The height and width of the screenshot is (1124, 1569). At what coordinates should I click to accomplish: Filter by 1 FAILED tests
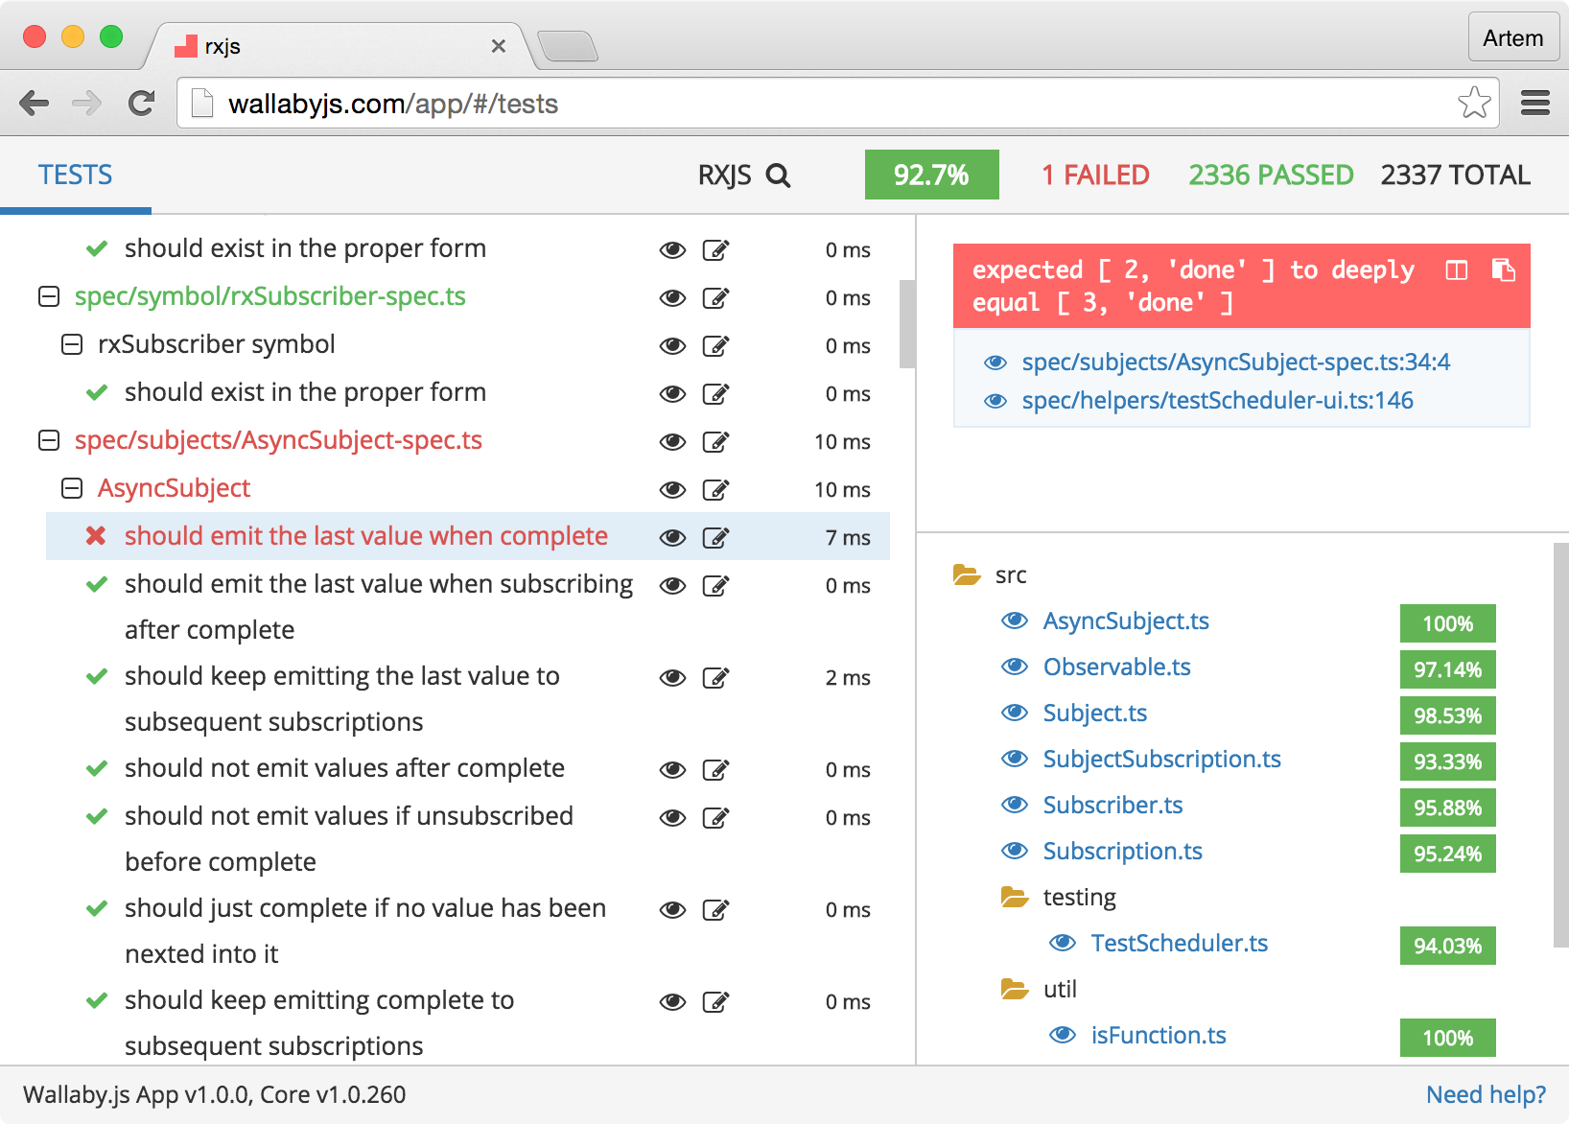pos(1095,176)
